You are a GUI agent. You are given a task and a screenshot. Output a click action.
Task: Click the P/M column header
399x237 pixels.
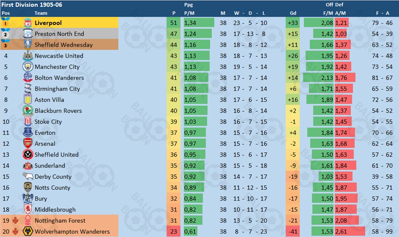tap(189, 13)
